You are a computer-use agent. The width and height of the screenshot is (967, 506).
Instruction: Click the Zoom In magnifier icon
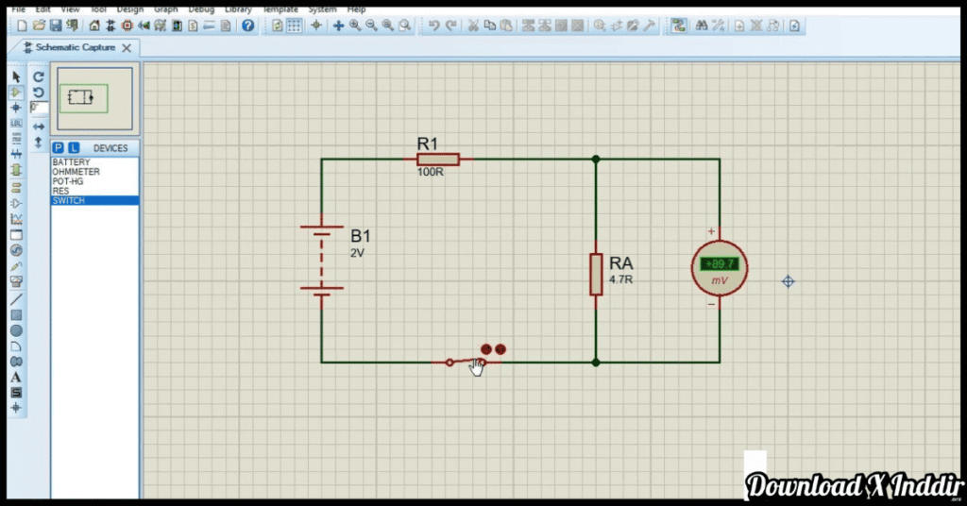click(x=355, y=25)
